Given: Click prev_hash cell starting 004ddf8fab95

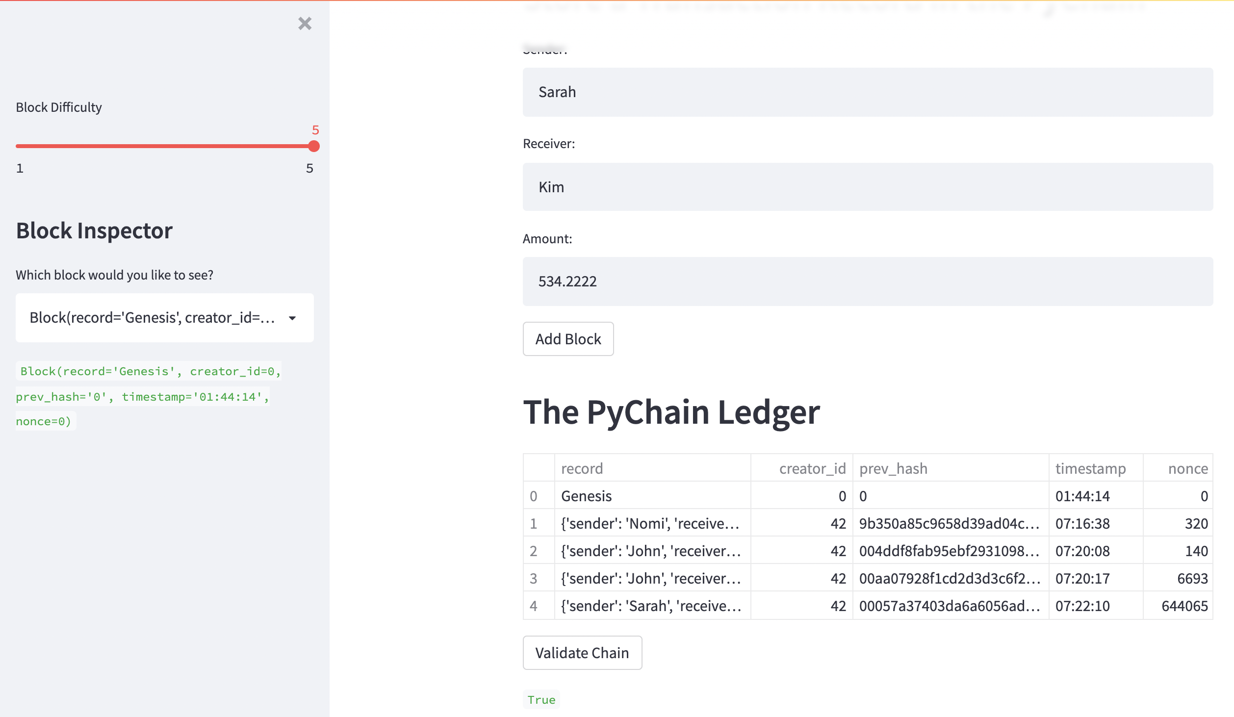Looking at the screenshot, I should 951,551.
